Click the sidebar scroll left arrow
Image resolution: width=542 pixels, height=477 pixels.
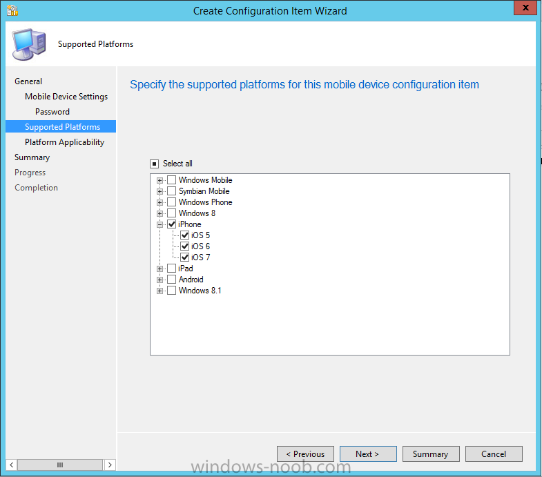click(x=12, y=465)
